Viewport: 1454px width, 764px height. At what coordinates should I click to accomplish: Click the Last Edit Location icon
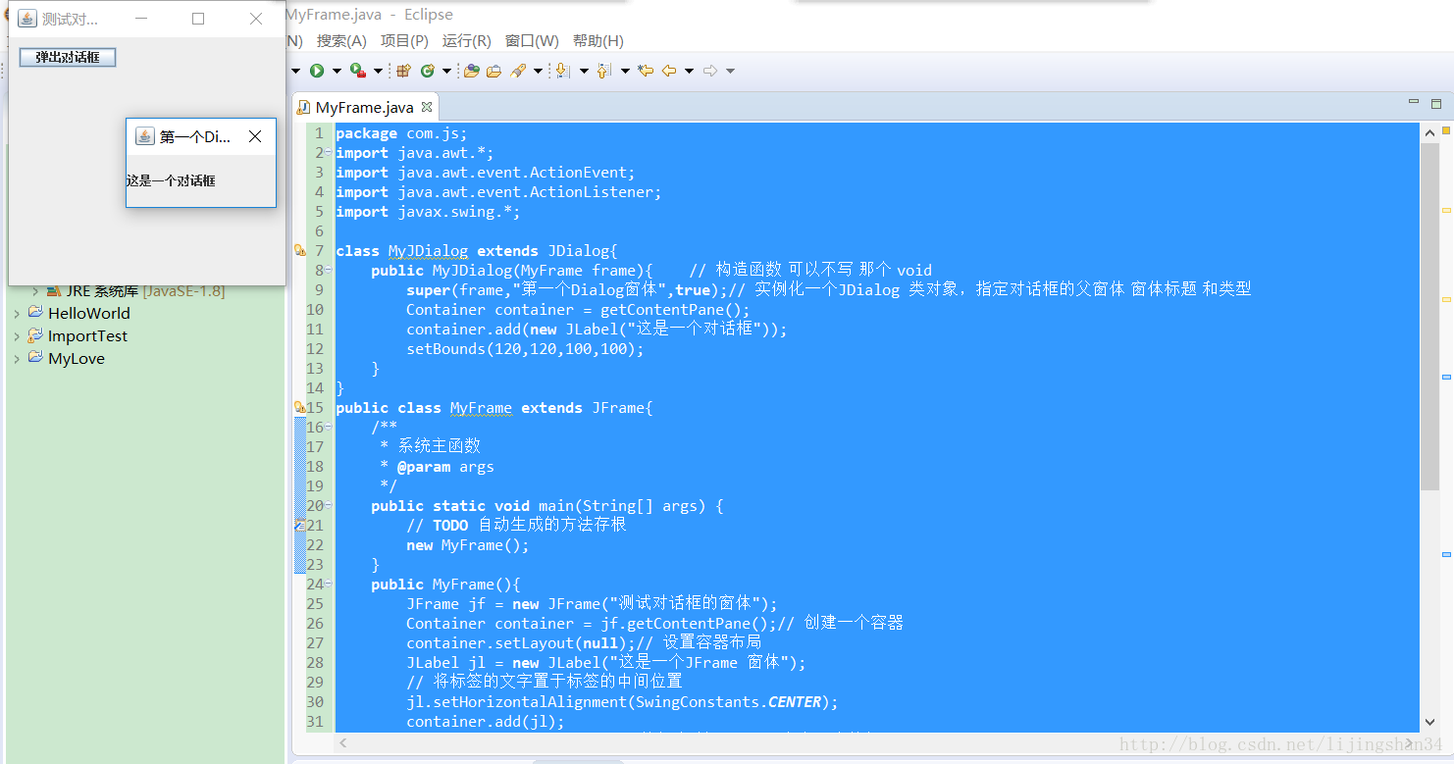646,71
